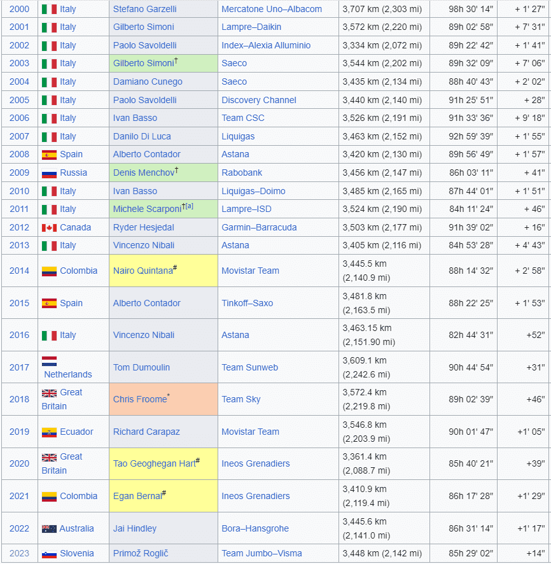Open Team Jumbo–Visma link
The height and width of the screenshot is (564, 551).
[x=262, y=554]
